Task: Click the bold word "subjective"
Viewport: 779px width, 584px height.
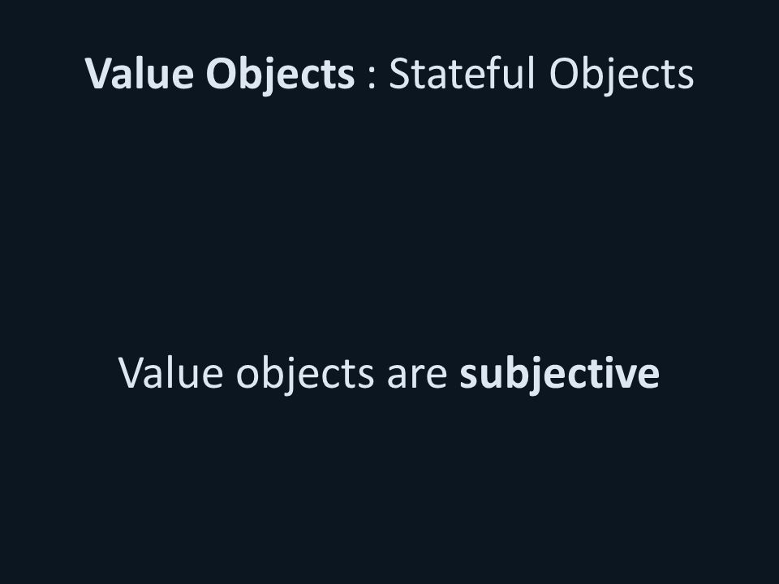Action: click(x=560, y=375)
